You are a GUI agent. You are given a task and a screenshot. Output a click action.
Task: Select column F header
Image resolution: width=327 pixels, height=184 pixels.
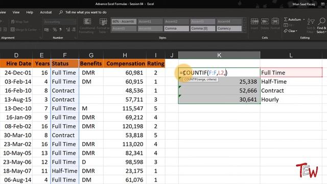tap(65, 55)
